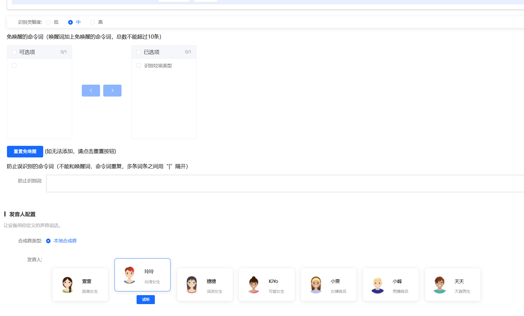
Task: Choose the 玲玲 台湾女生 voice card
Action: [x=142, y=275]
